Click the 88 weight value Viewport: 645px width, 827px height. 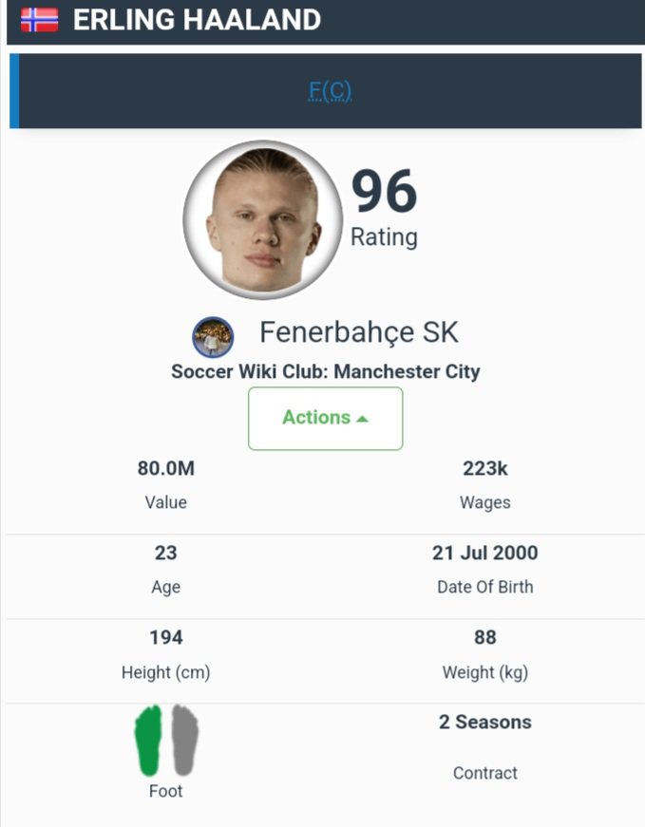pyautogui.click(x=484, y=637)
